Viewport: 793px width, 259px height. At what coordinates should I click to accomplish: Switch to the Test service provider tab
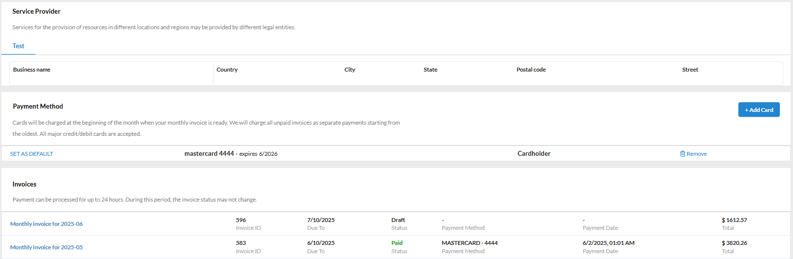pyautogui.click(x=19, y=46)
